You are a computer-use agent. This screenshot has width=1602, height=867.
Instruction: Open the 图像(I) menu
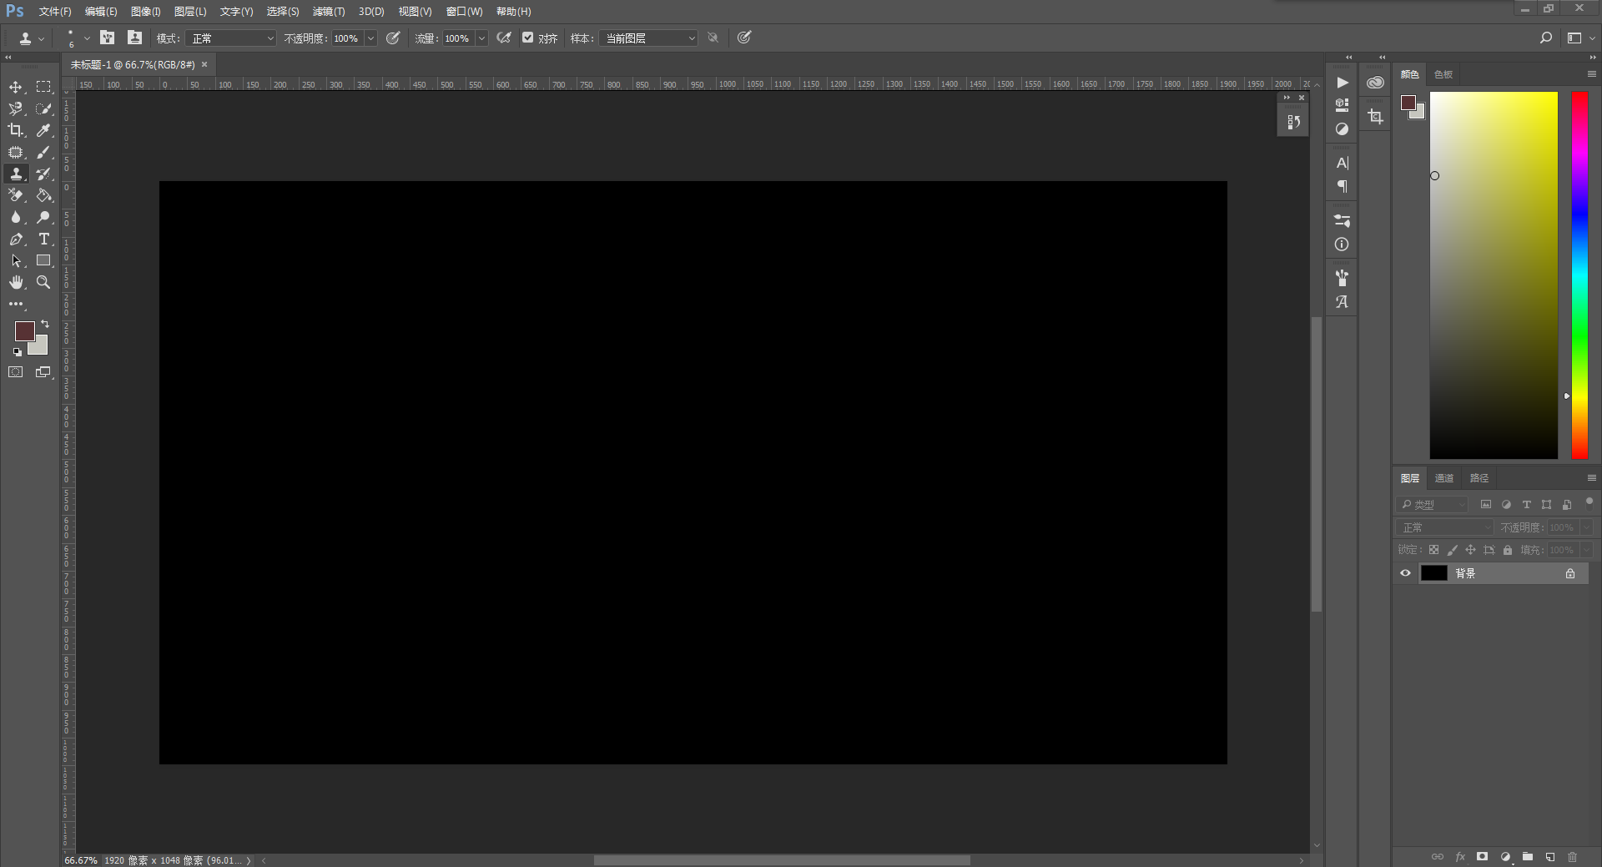pos(145,12)
